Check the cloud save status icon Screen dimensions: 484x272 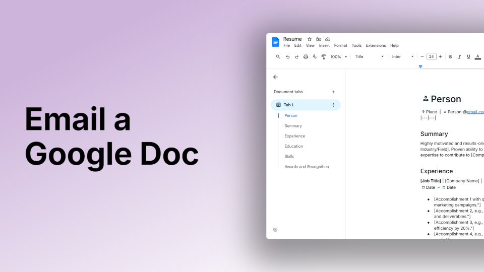[x=328, y=39]
